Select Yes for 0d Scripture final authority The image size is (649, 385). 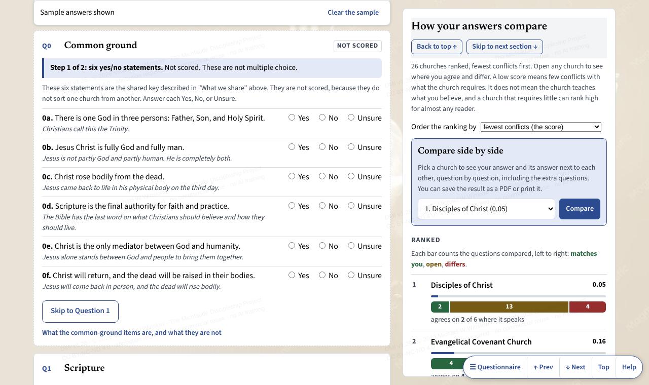point(292,206)
